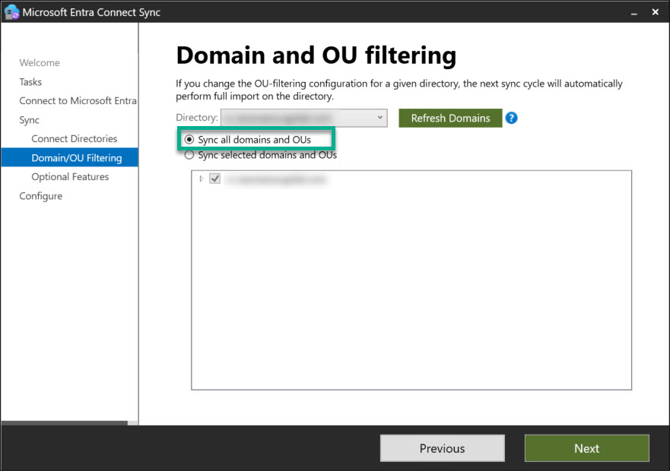Expand the domain node in the tree
Screen dimensions: 670x471
pyautogui.click(x=202, y=179)
